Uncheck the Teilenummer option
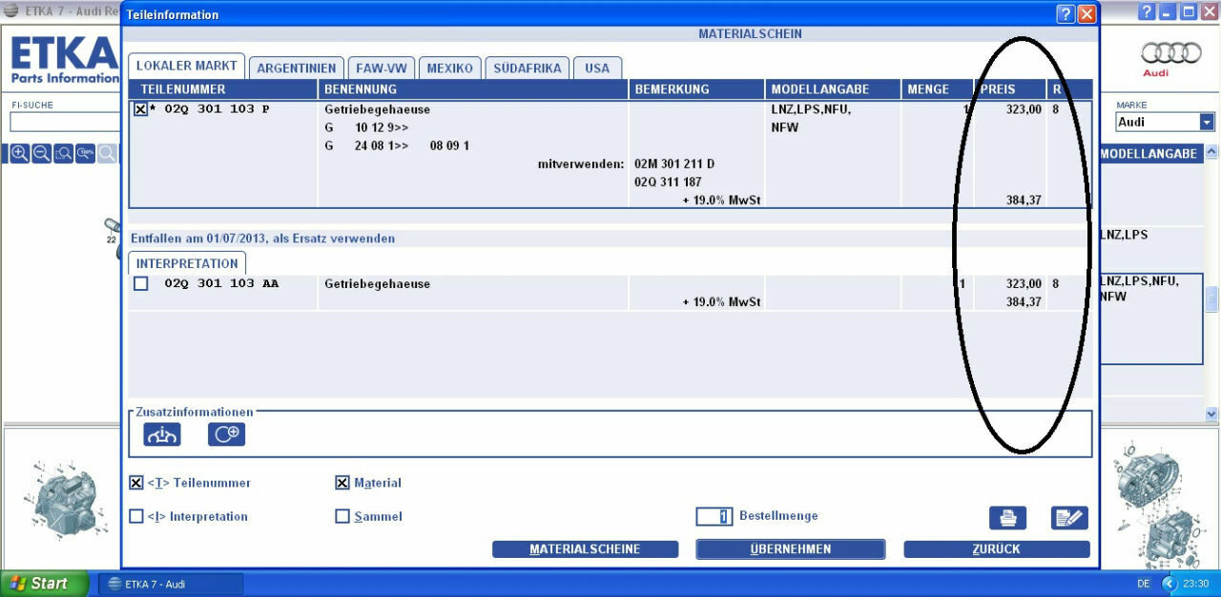This screenshot has width=1221, height=597. click(x=135, y=483)
